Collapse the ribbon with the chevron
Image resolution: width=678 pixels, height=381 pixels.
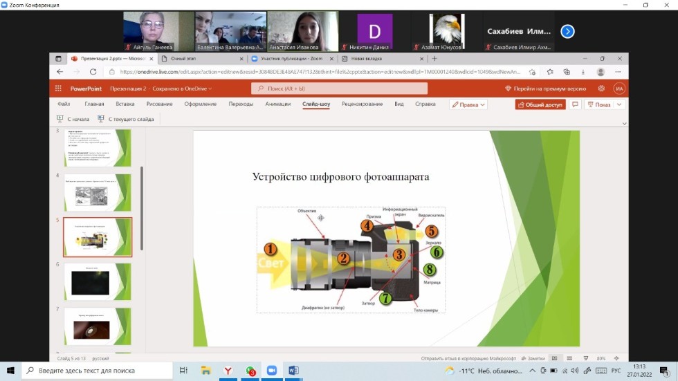tap(624, 123)
